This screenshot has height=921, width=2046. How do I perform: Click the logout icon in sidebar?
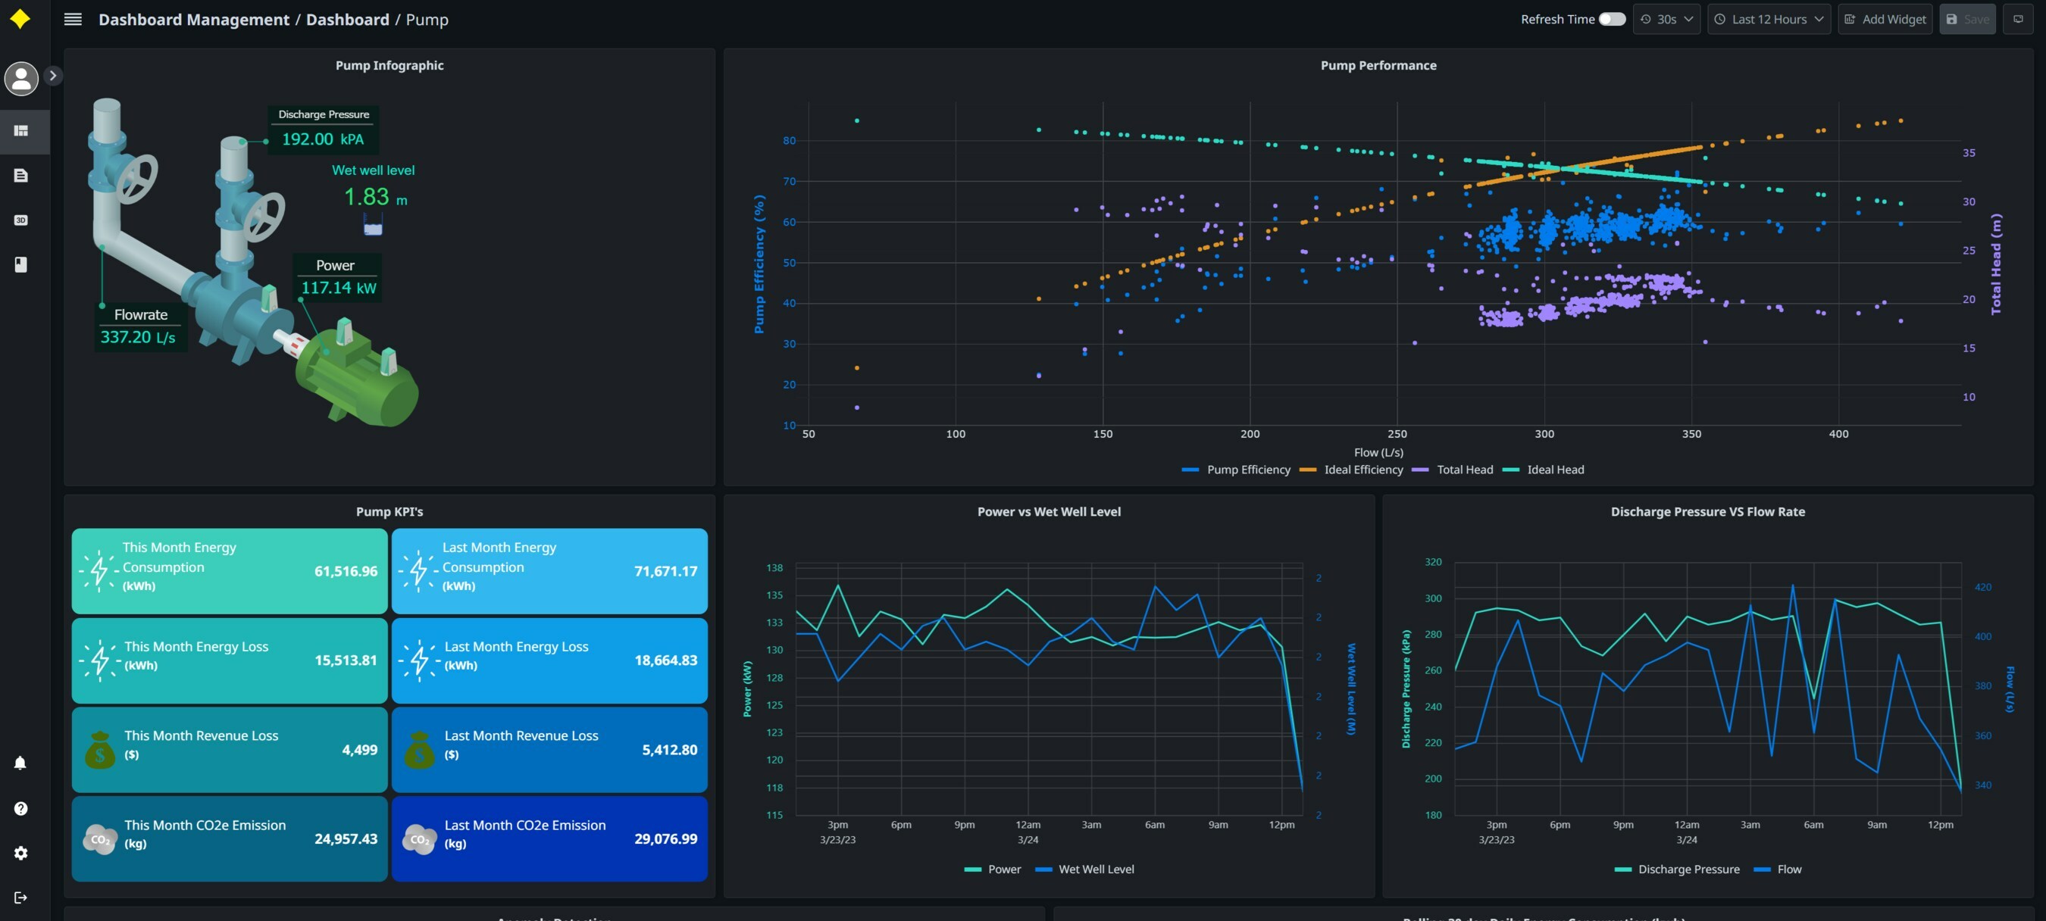20,898
